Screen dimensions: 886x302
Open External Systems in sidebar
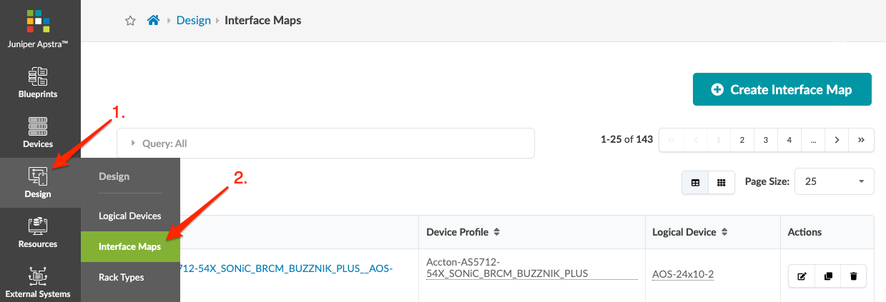click(x=38, y=283)
